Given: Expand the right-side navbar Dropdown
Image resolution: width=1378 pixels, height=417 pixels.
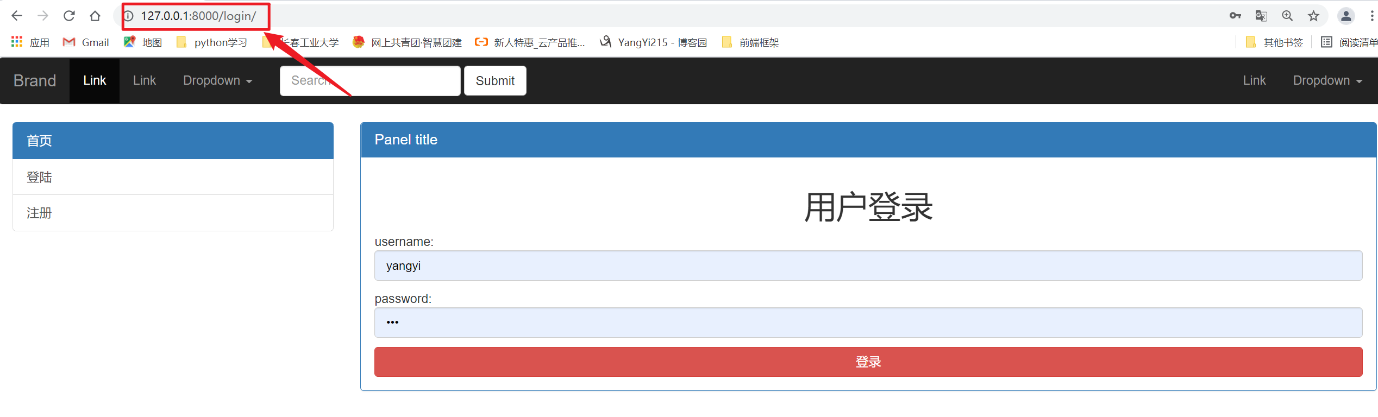Looking at the screenshot, I should coord(1327,80).
